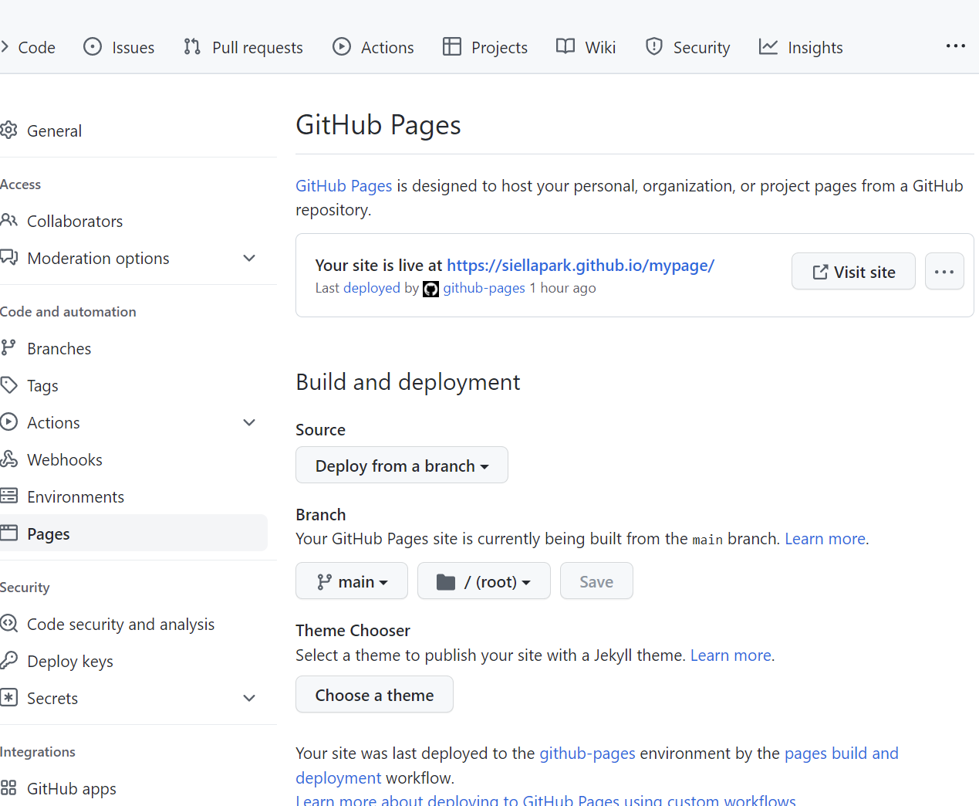
Task: Open the Projects tab
Action: (x=485, y=47)
